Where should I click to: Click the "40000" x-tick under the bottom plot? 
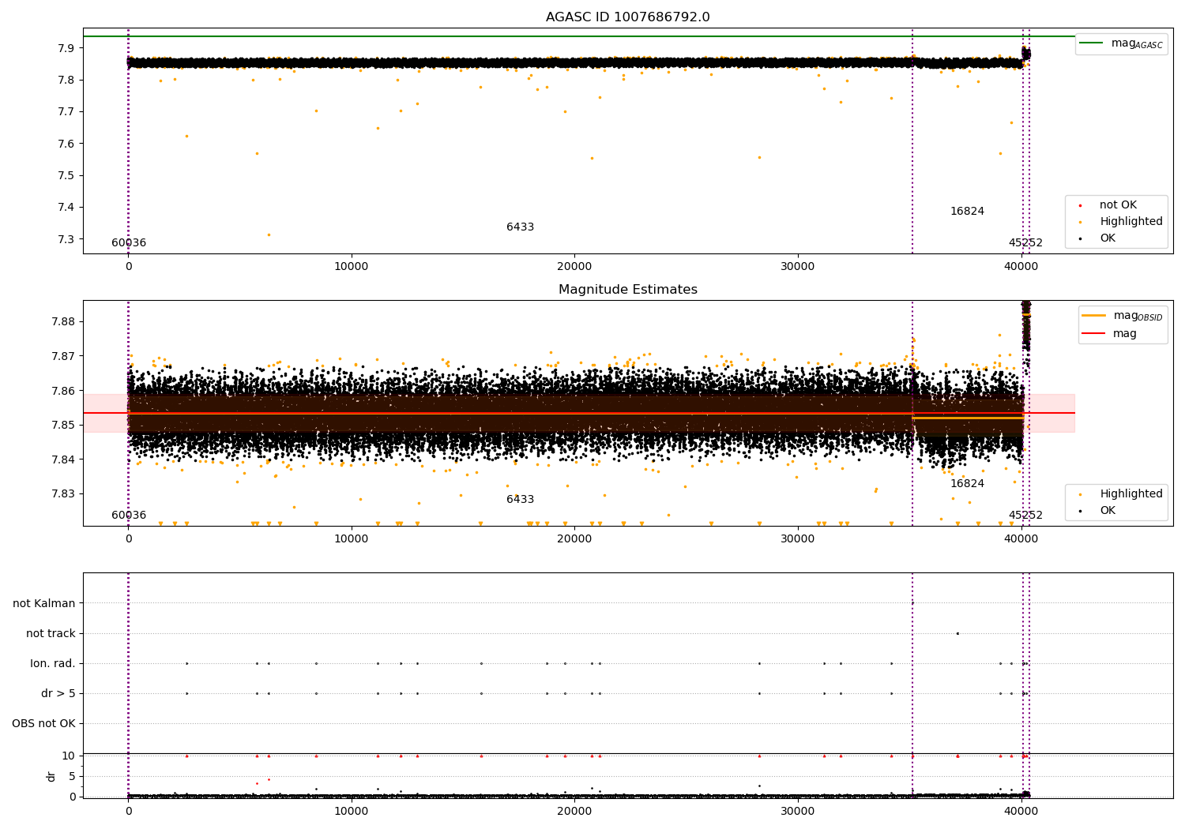coord(1021,811)
